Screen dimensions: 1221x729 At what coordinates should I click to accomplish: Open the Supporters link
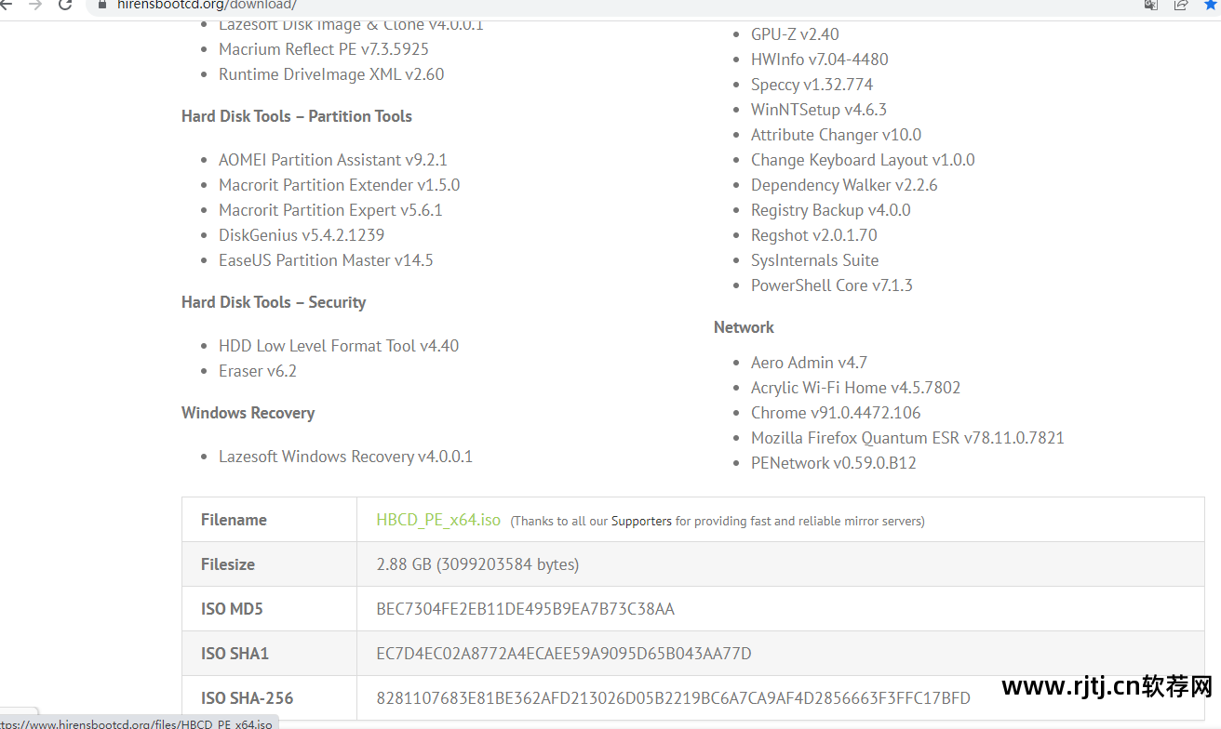point(641,522)
